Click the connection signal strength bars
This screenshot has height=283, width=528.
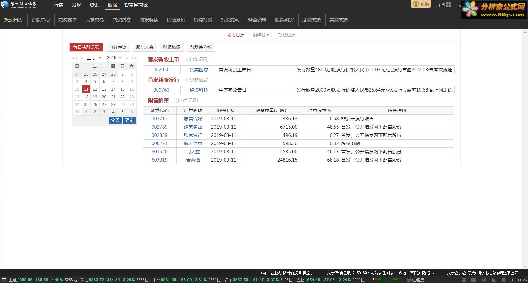pyautogui.click(x=386, y=280)
